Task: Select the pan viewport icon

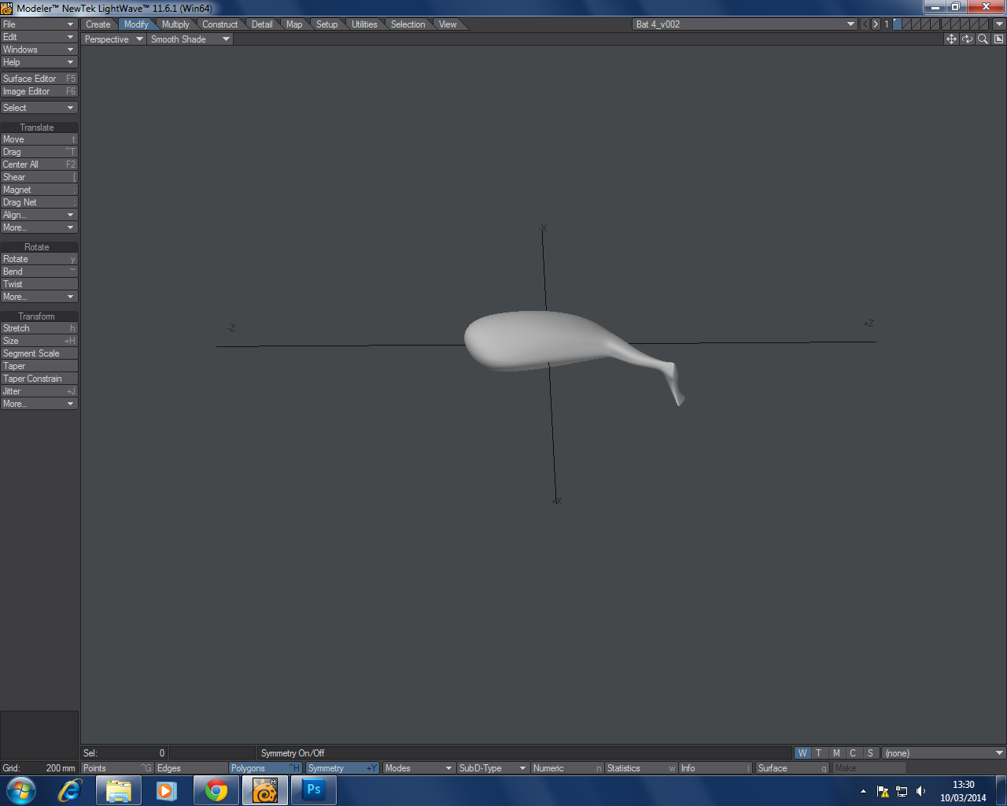Action: tap(951, 38)
